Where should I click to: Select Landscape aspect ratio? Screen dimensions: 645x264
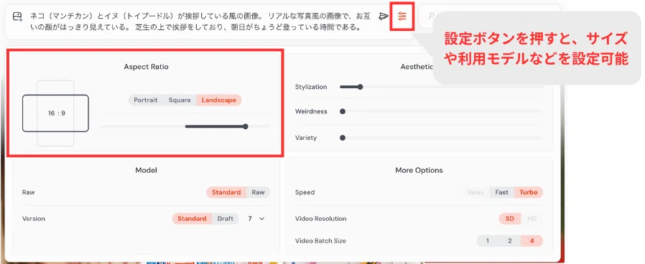(219, 100)
